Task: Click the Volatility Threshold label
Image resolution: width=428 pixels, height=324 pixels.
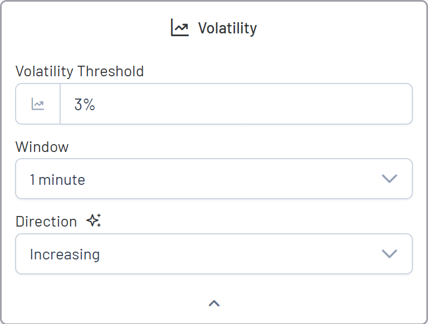Action: (80, 71)
